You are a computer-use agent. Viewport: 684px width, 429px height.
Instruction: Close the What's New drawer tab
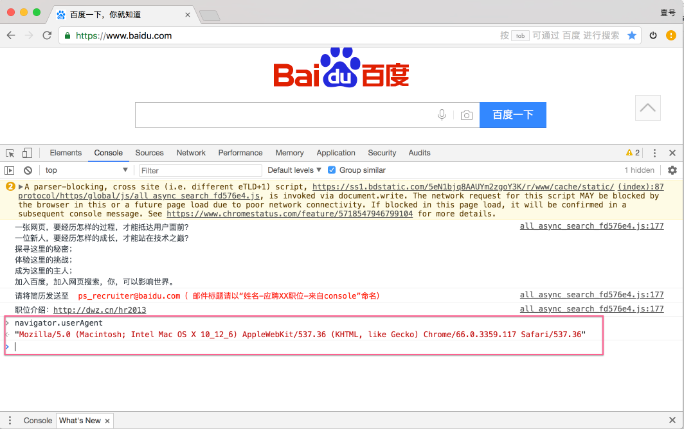(107, 421)
